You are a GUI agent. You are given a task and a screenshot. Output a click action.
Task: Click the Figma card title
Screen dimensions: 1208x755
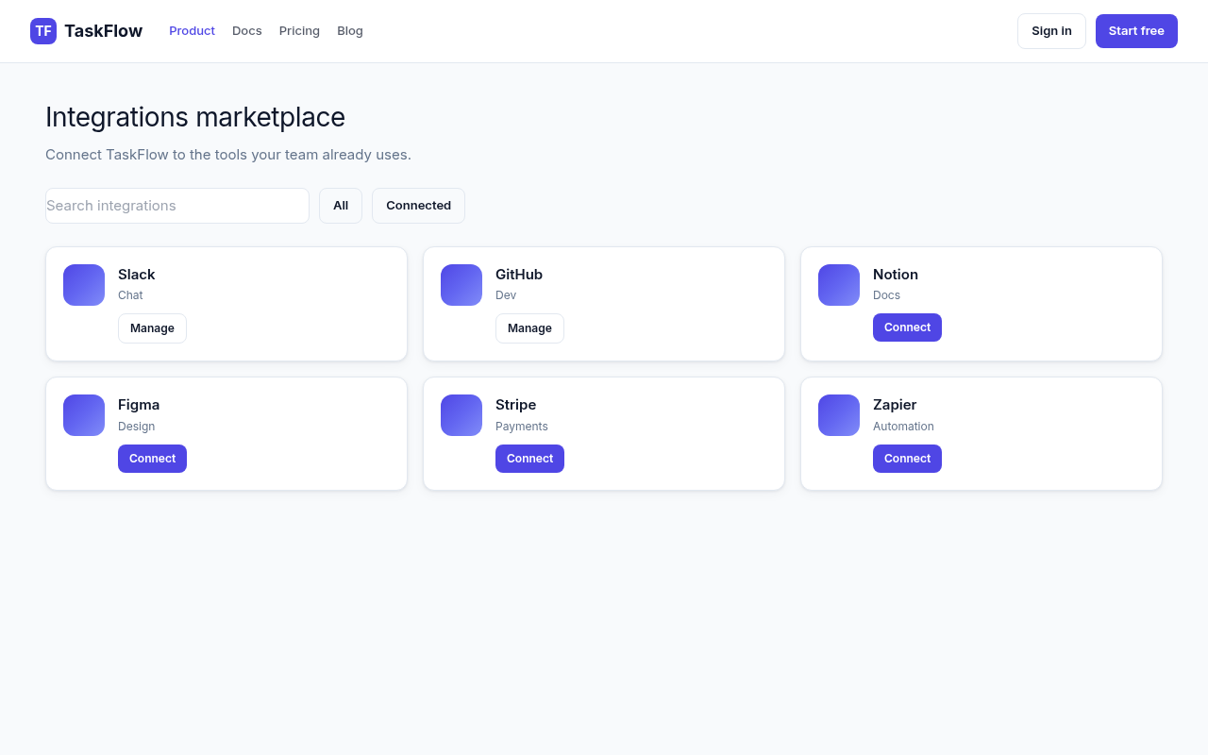[x=139, y=405]
